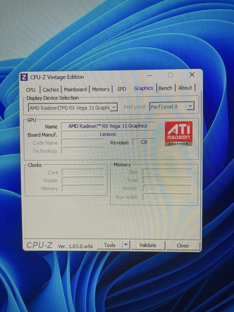Click the Board Manuf. Lenovo field

tap(108, 134)
